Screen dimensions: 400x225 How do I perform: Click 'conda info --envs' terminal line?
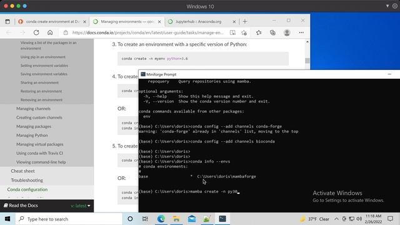click(x=184, y=161)
